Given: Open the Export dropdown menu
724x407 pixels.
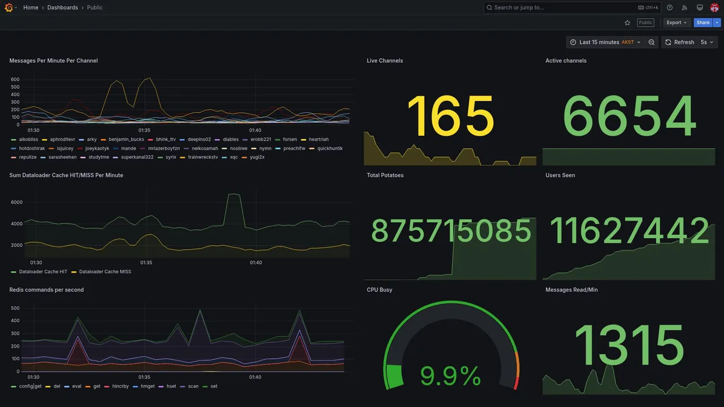Looking at the screenshot, I should coord(677,23).
